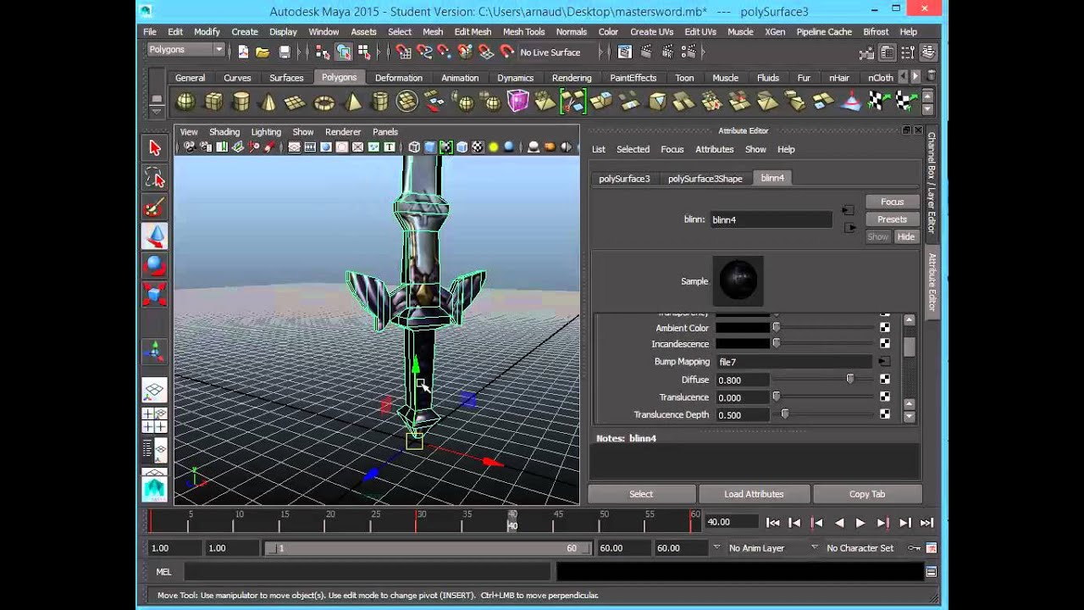The image size is (1084, 610).
Task: Click the Diffuse slider handle
Action: 849,380
